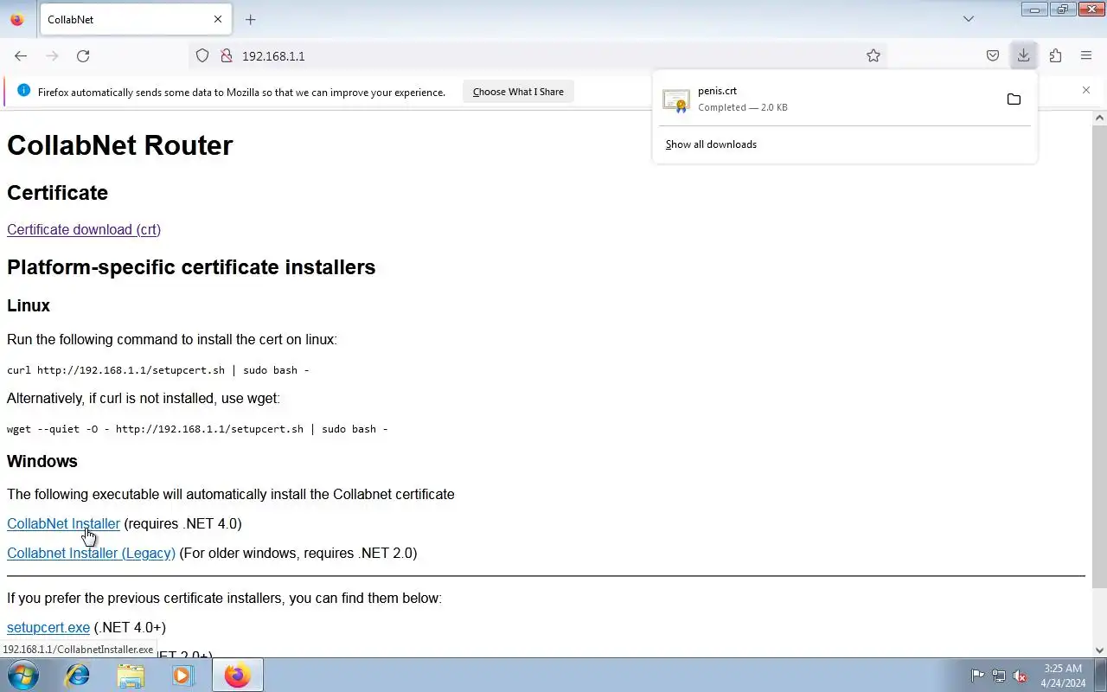Reload the page with the refresh icon
This screenshot has height=692, width=1107.
(x=83, y=55)
